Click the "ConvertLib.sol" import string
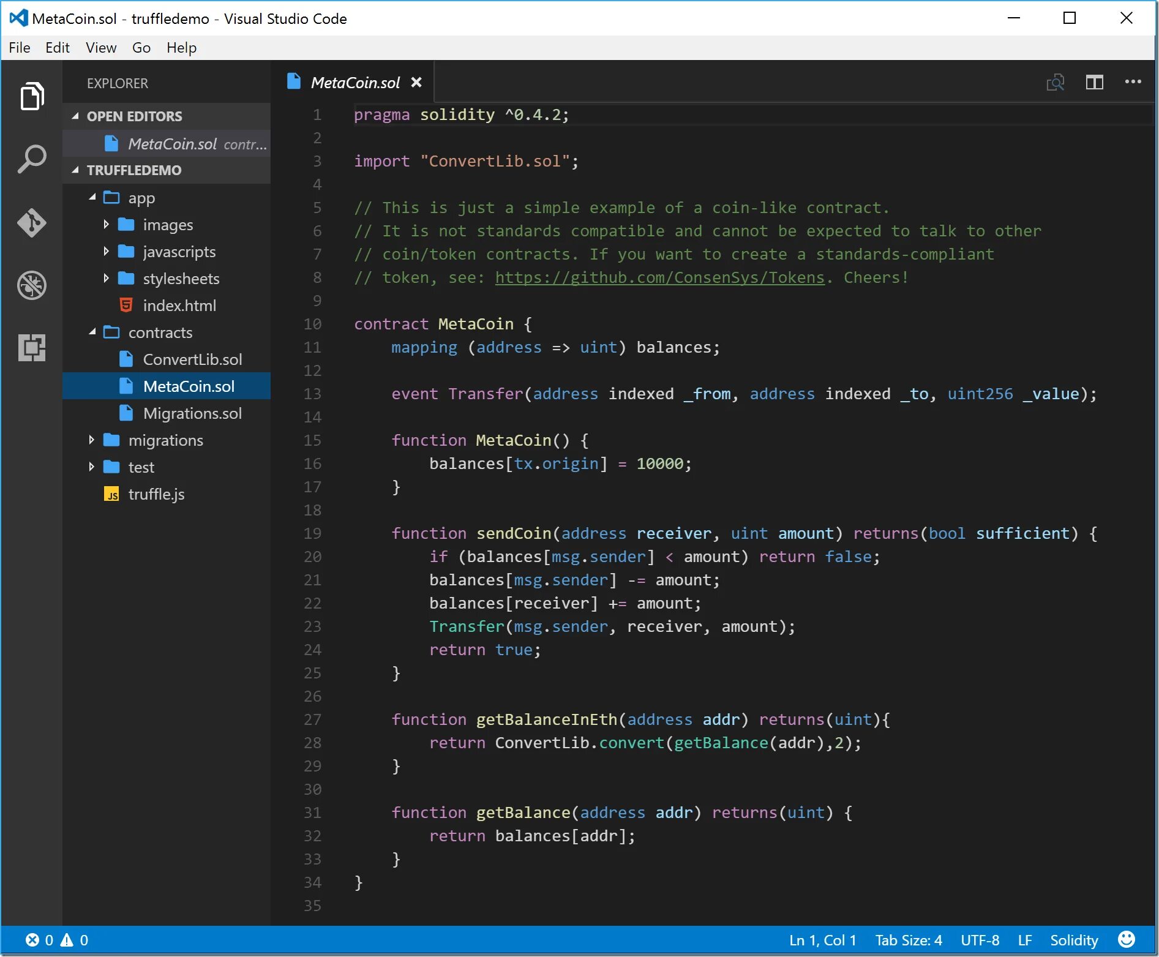 pyautogui.click(x=495, y=161)
